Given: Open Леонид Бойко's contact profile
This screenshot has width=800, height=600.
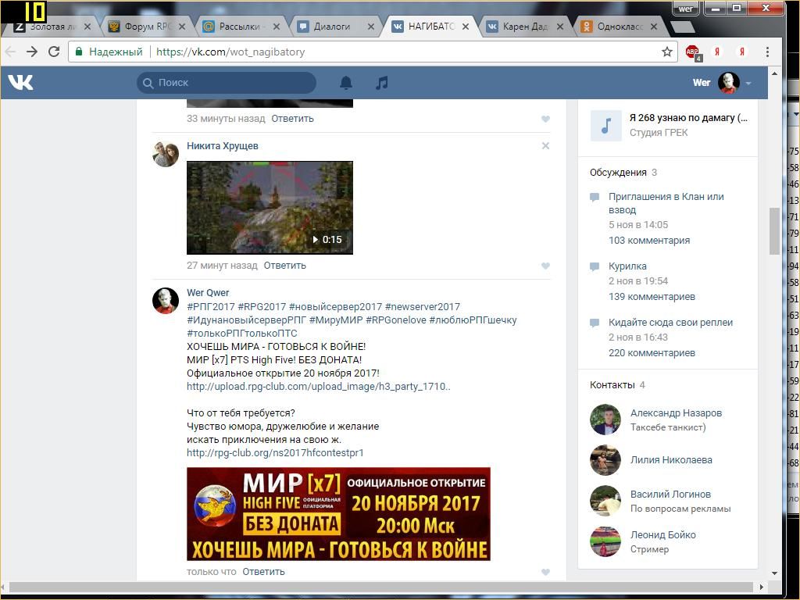Looking at the screenshot, I should [662, 534].
